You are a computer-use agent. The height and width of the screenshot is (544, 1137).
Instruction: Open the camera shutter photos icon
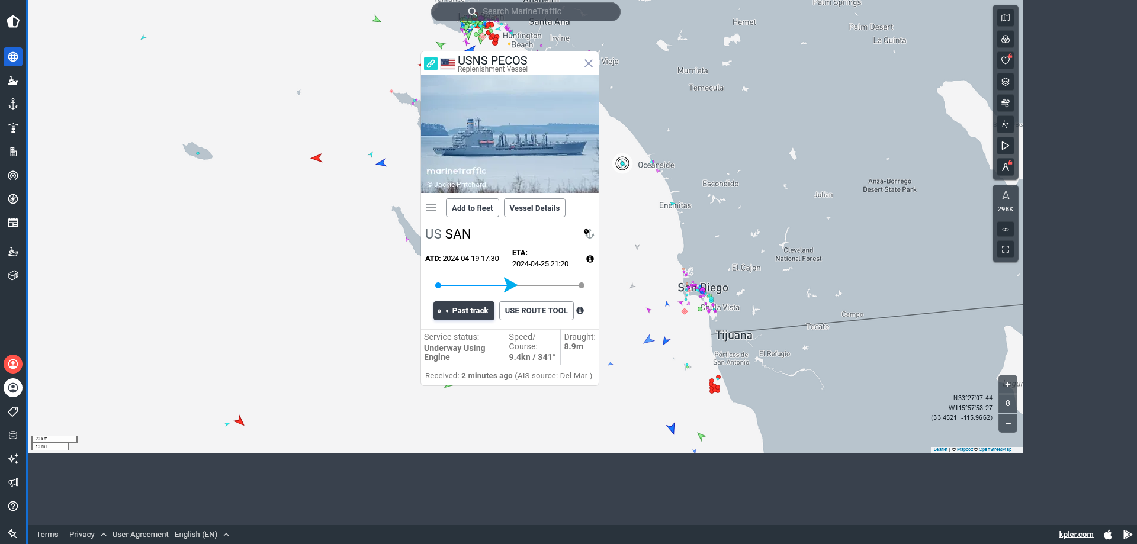pyautogui.click(x=13, y=199)
